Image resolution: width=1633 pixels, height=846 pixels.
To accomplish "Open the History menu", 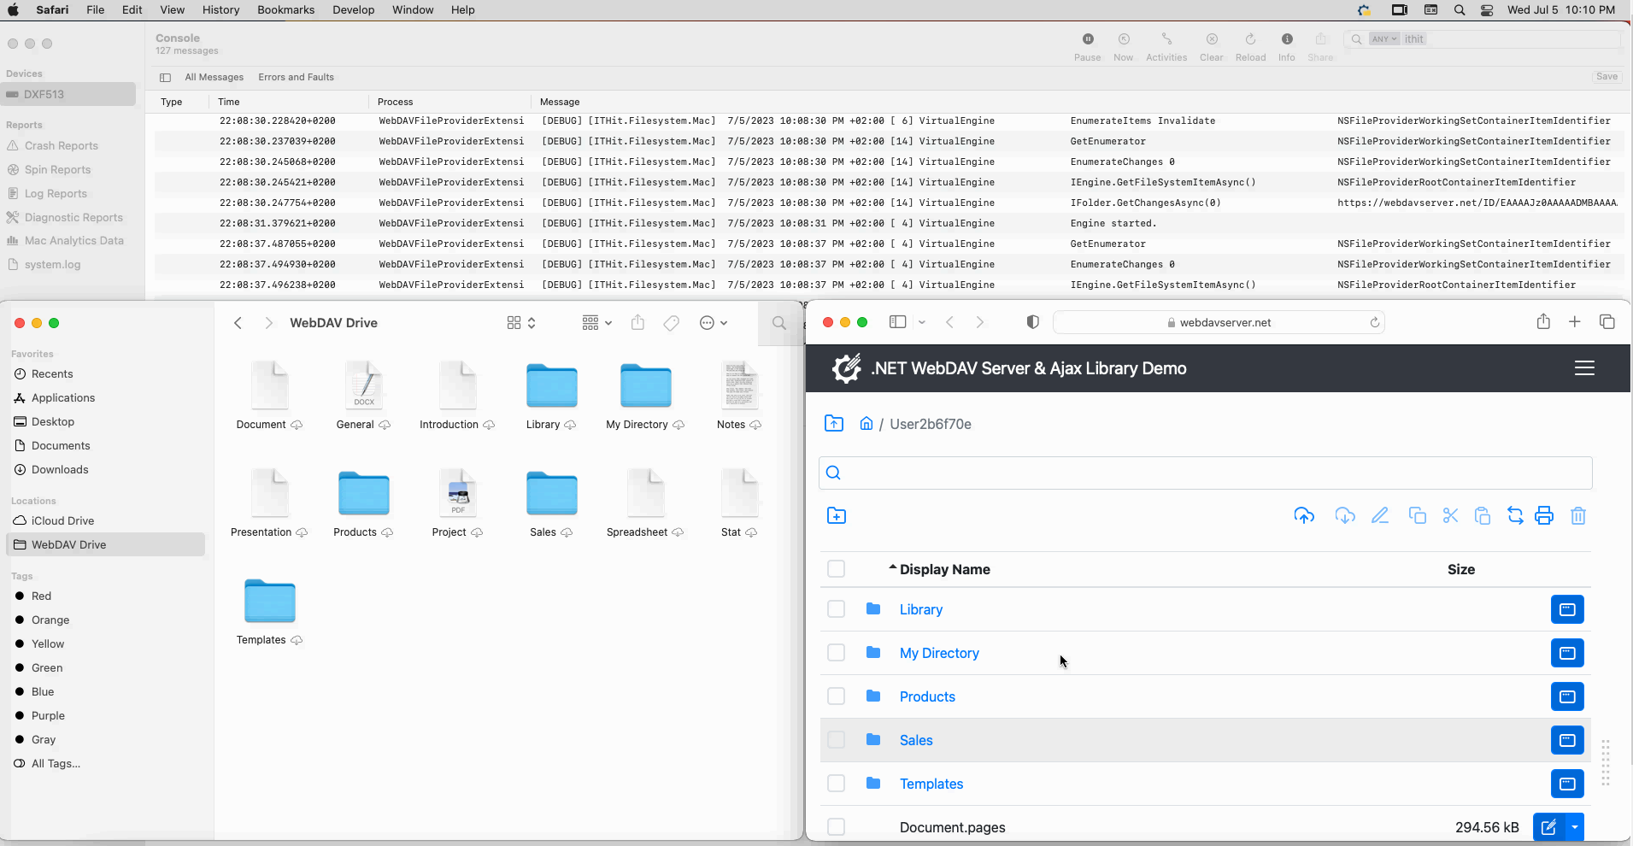I will coord(220,9).
